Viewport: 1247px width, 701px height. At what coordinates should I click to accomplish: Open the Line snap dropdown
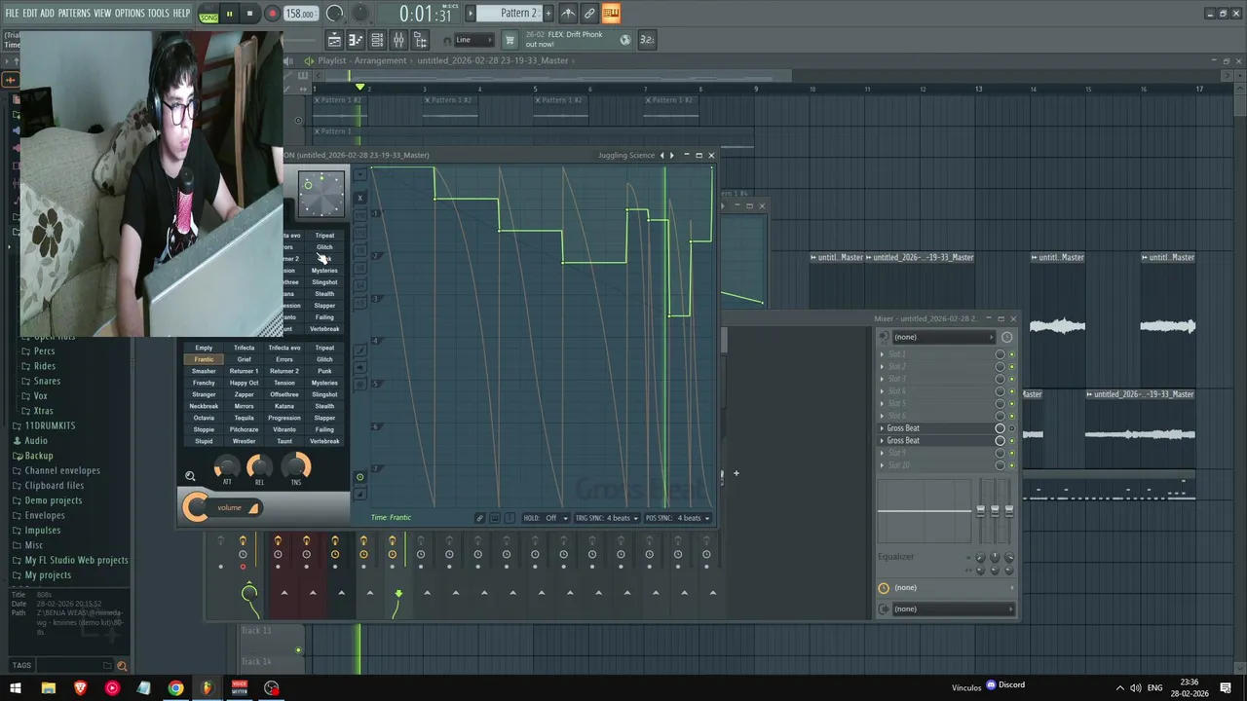coord(472,40)
